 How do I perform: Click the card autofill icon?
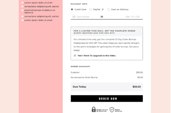pyautogui.click(x=102, y=16)
